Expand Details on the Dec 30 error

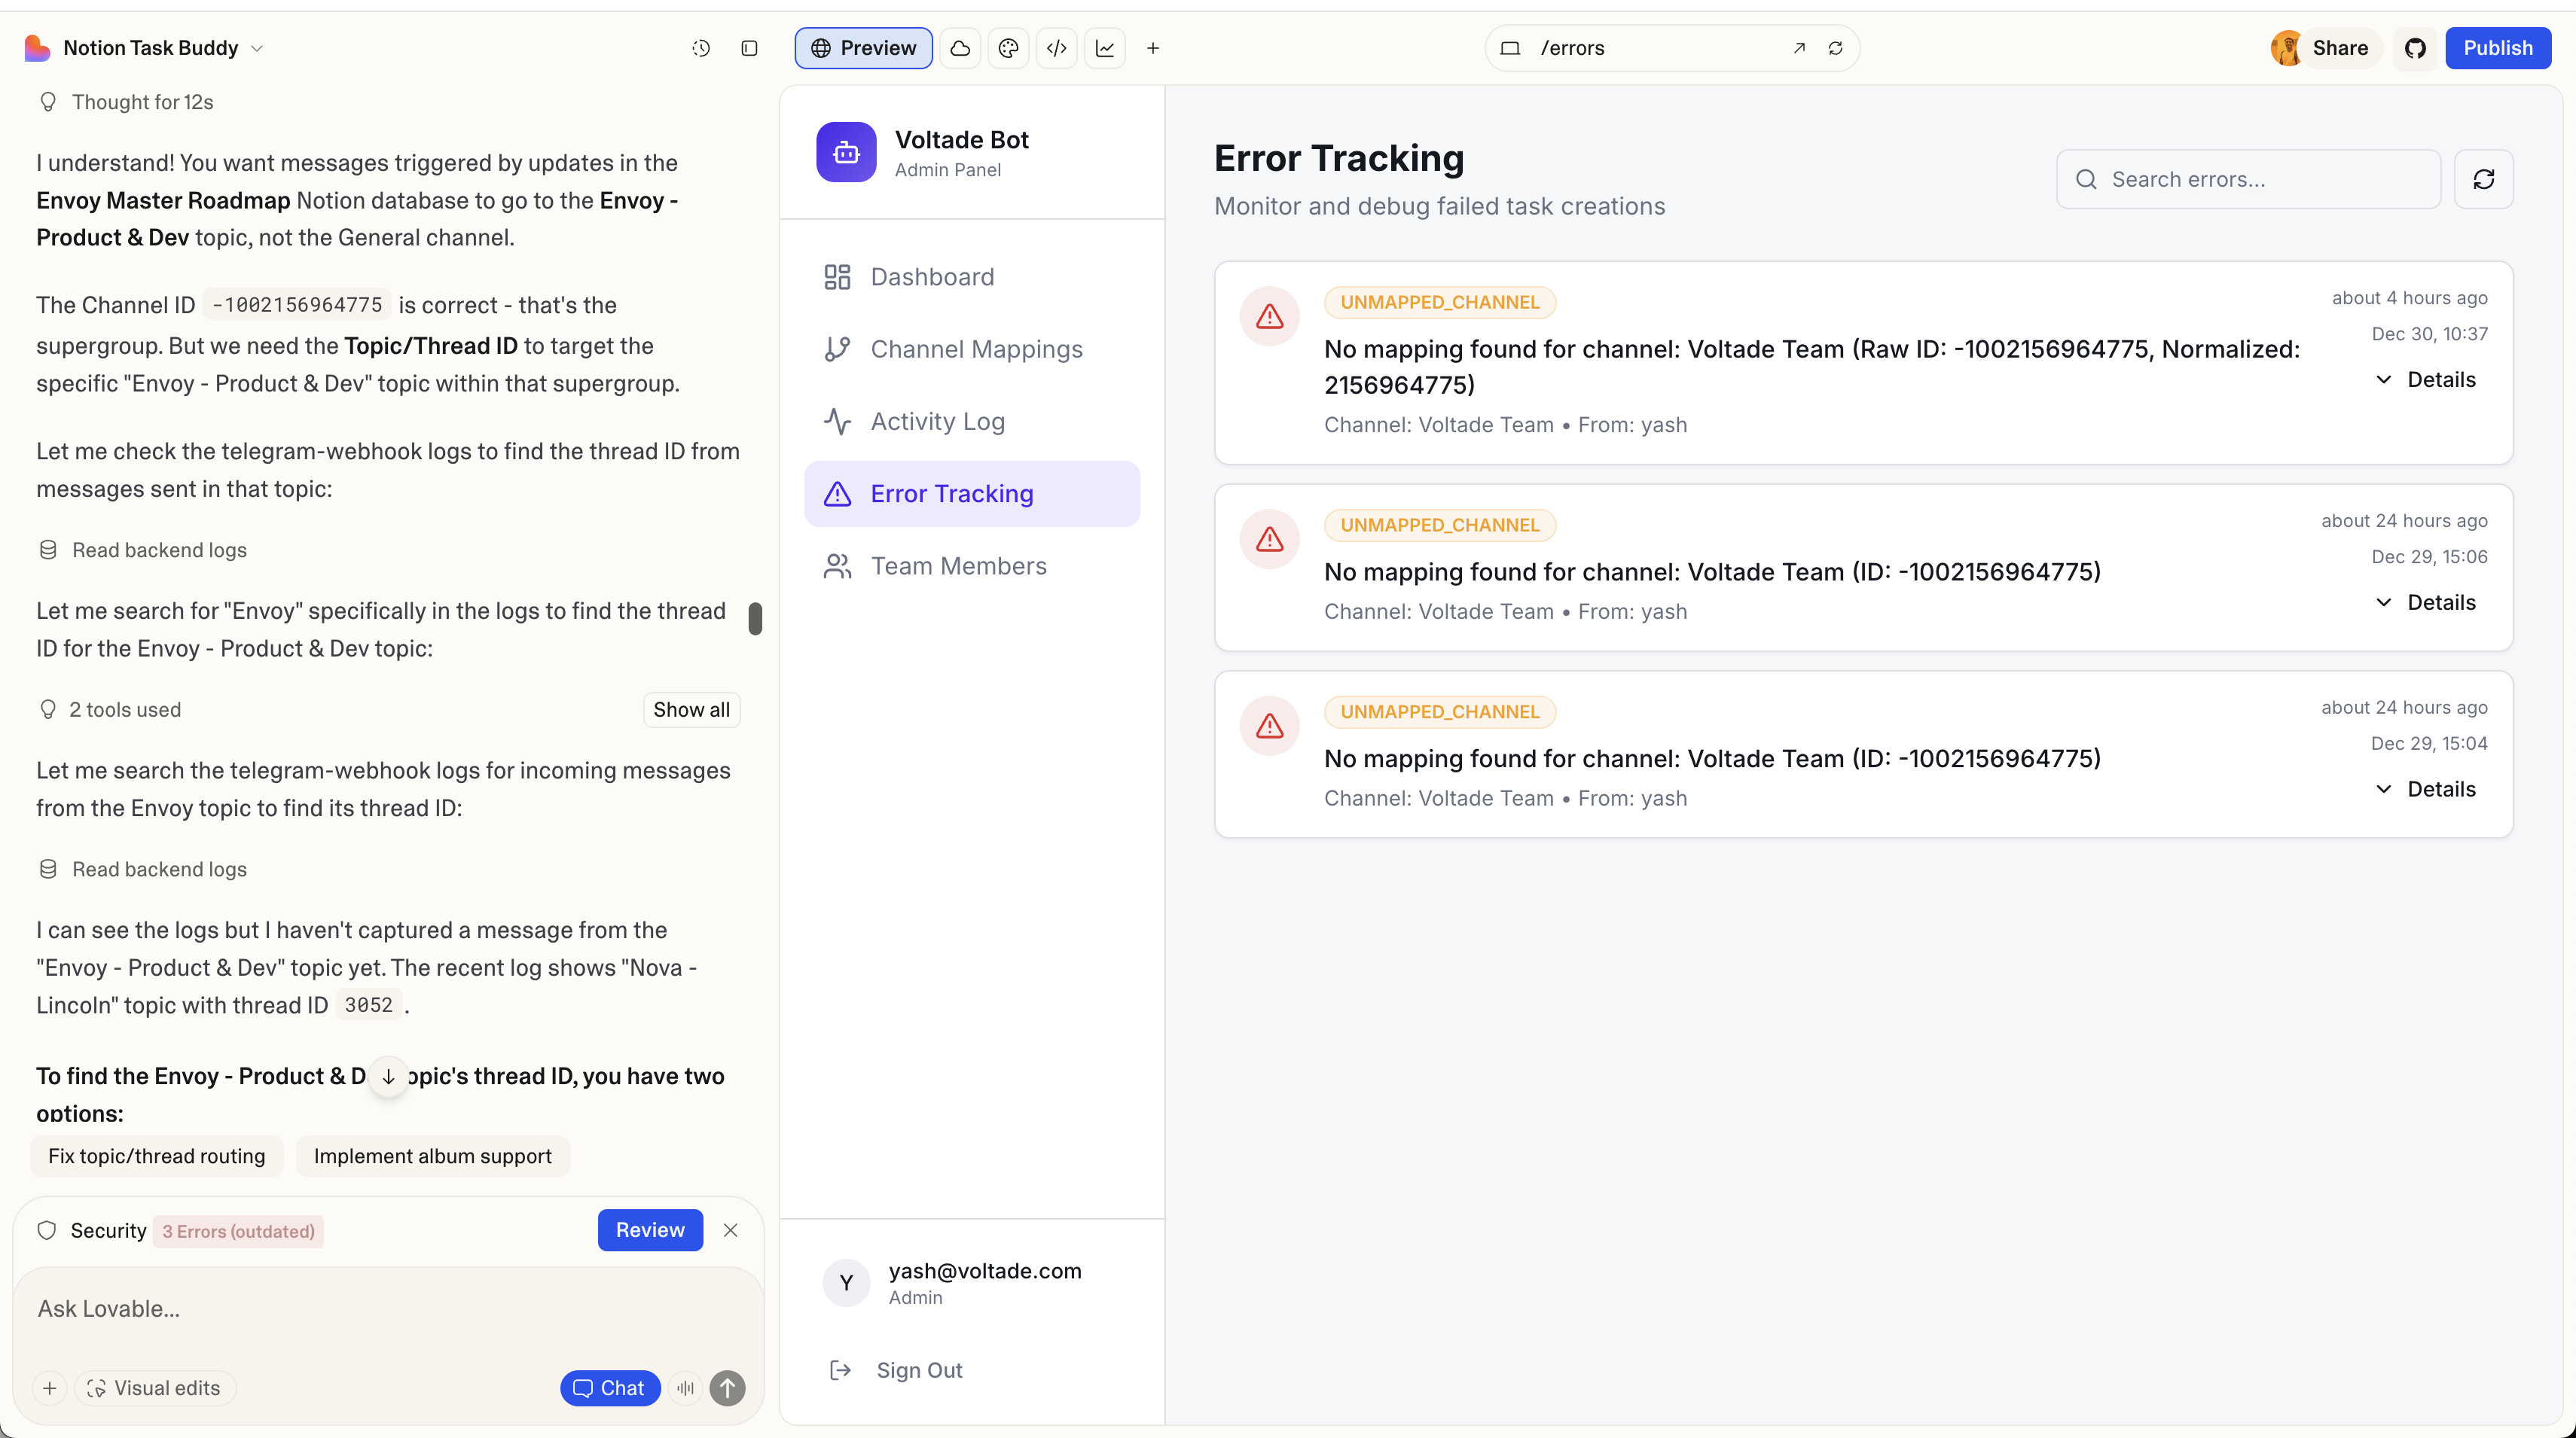[x=2427, y=379]
